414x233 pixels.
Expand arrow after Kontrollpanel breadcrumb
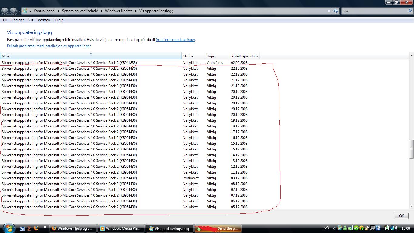[x=58, y=11]
